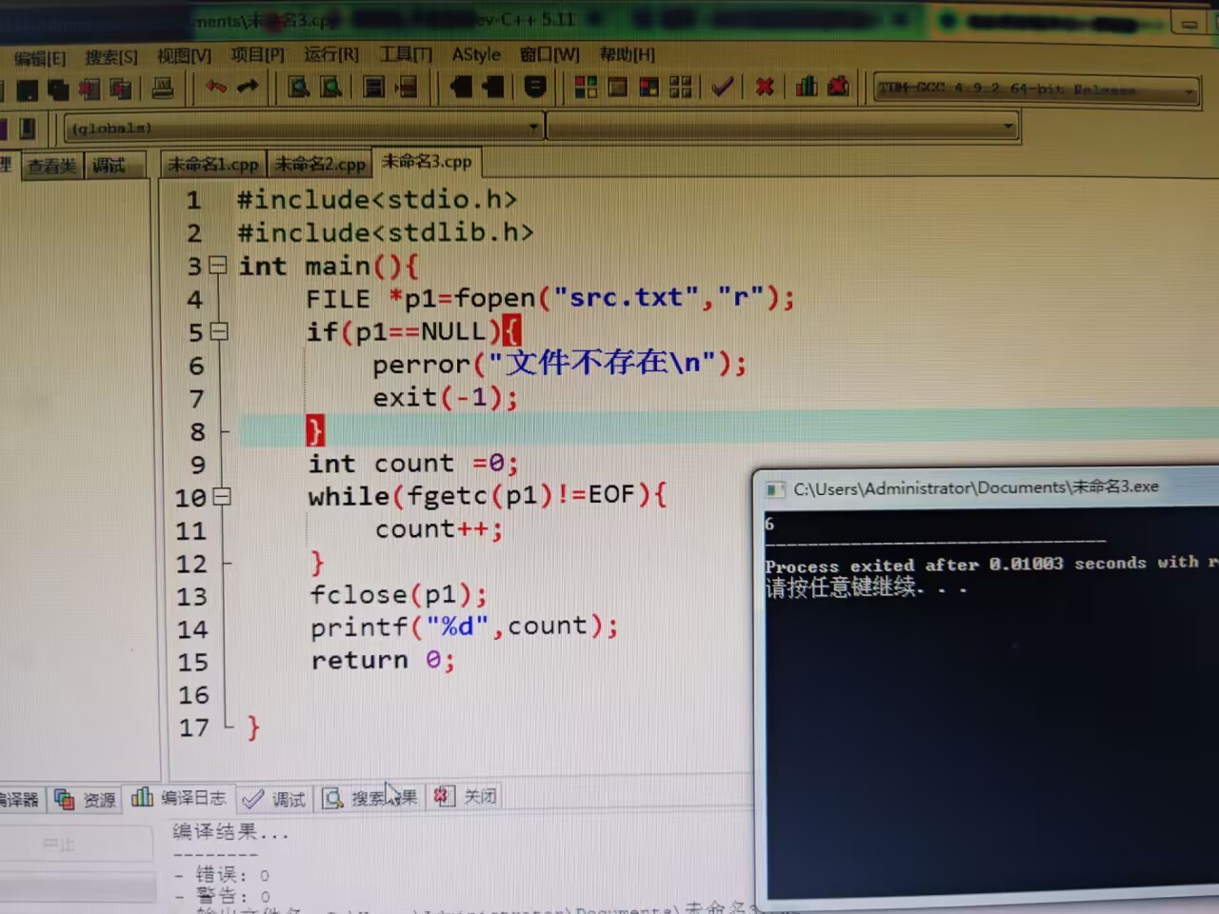Image resolution: width=1219 pixels, height=914 pixels.
Task: Open the TDM-GCC compiler selection dropdown
Action: pyautogui.click(x=1188, y=90)
